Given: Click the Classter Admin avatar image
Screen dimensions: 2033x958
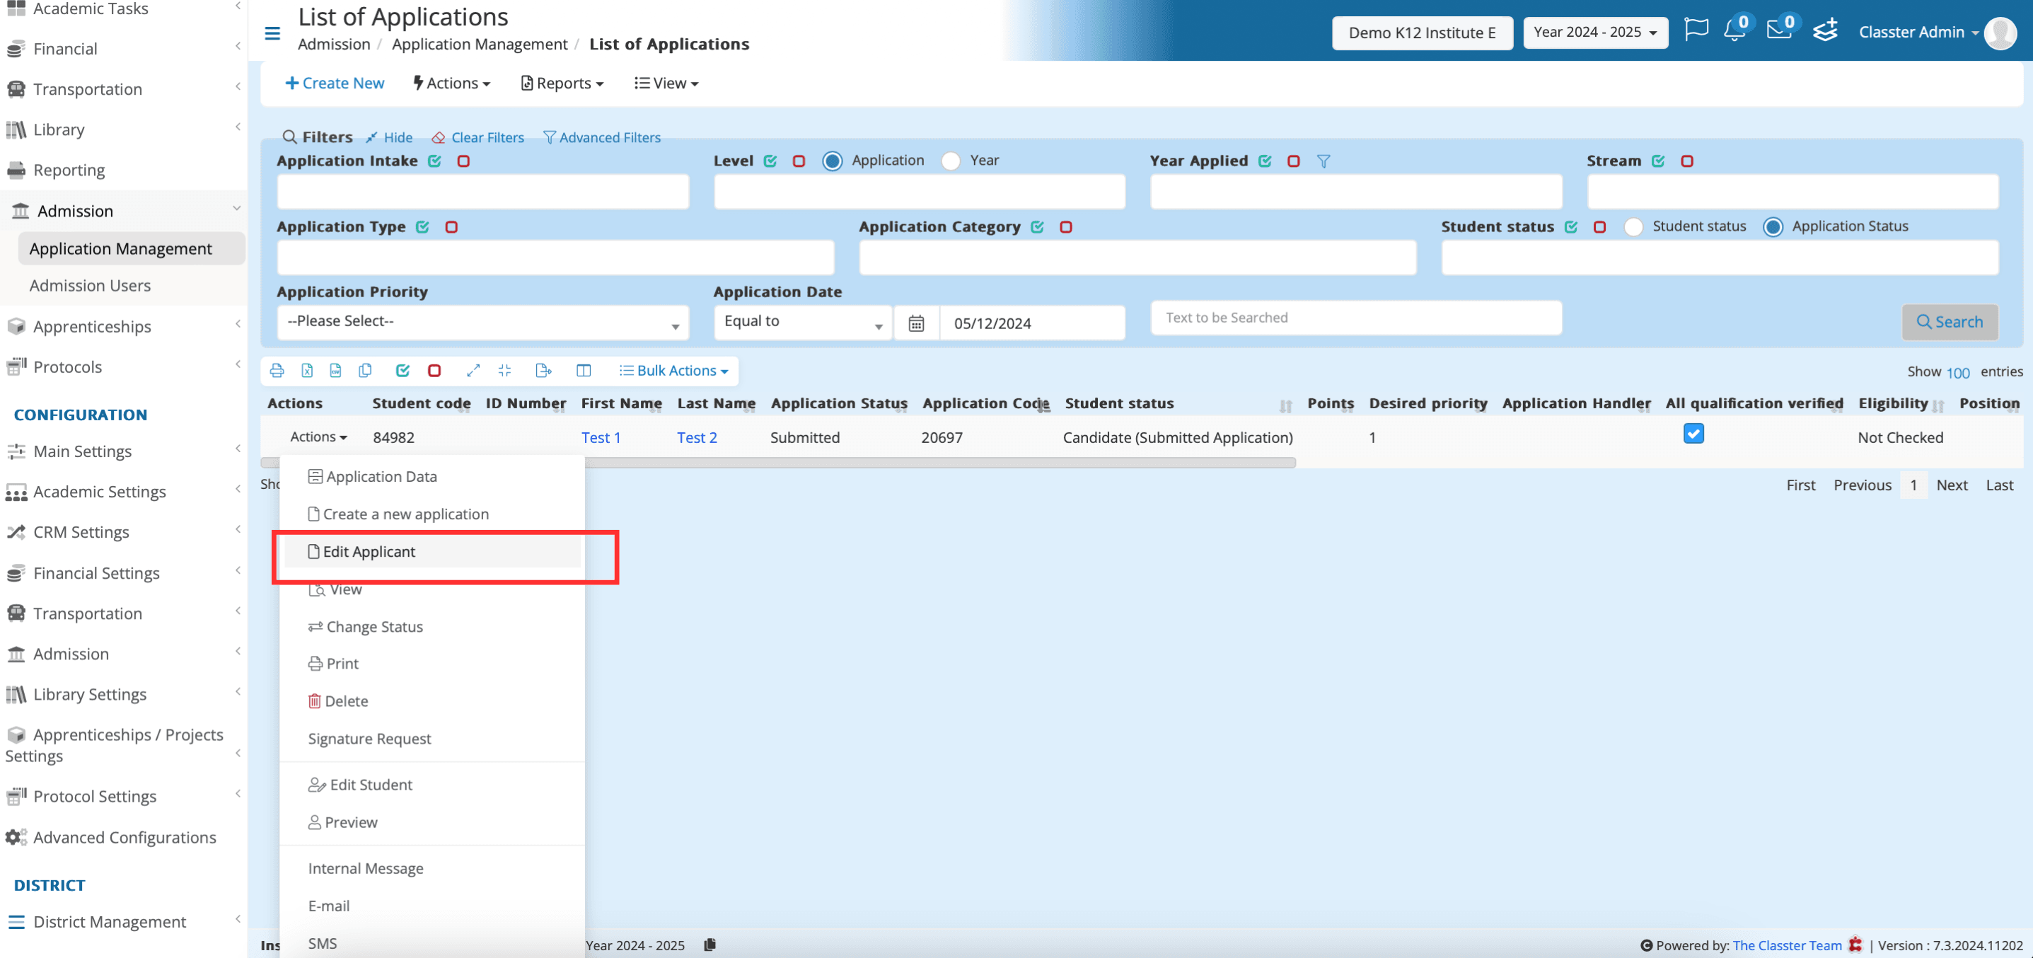Looking at the screenshot, I should [2000, 33].
